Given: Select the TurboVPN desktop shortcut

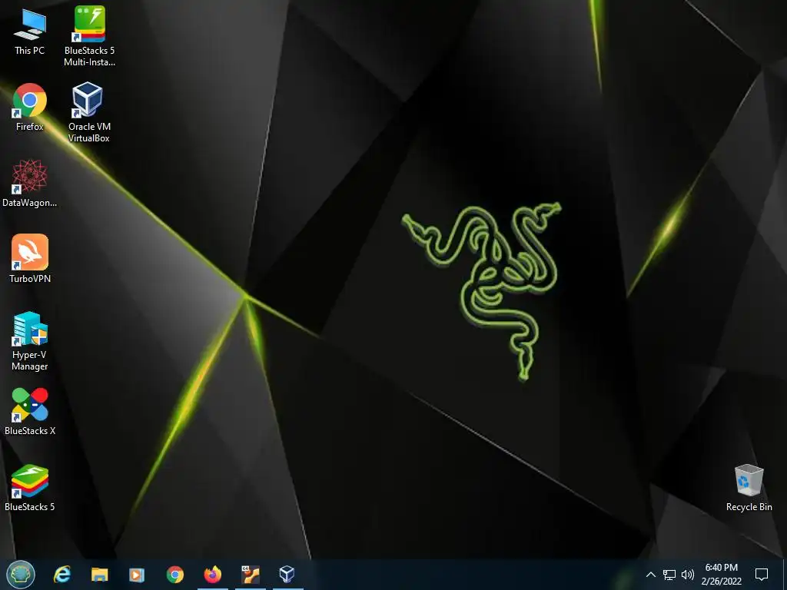Looking at the screenshot, I should 30,258.
